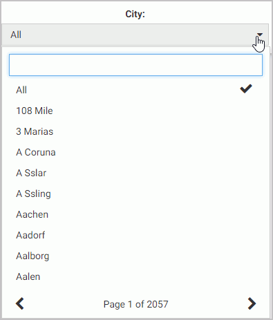
Task: Focus the city search input field
Action: click(135, 65)
